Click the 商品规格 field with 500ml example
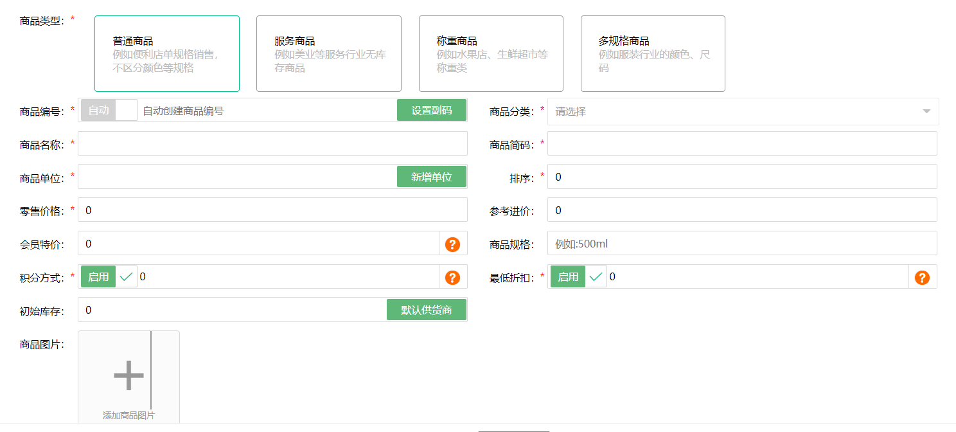 [739, 244]
